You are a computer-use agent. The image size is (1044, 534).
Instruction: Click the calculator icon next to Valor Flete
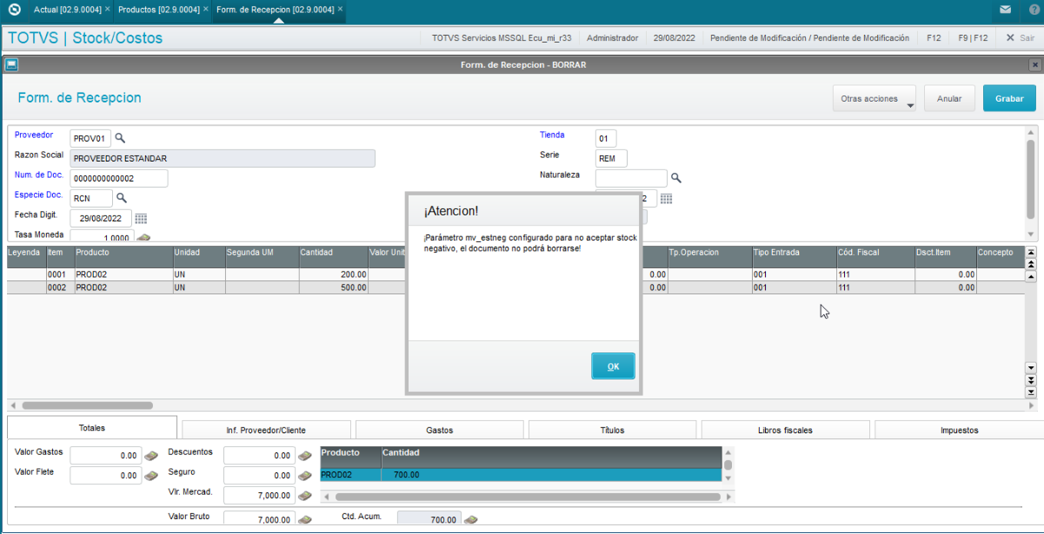click(x=151, y=476)
